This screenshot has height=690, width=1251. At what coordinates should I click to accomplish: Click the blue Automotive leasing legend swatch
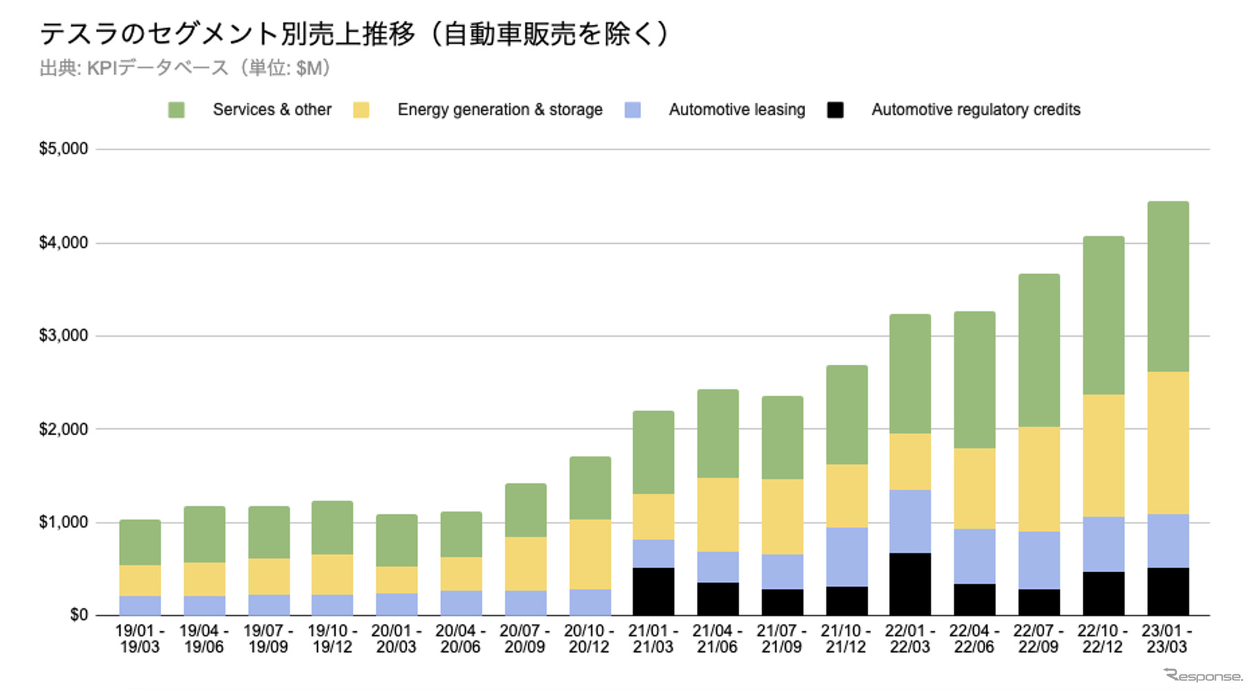pos(633,110)
